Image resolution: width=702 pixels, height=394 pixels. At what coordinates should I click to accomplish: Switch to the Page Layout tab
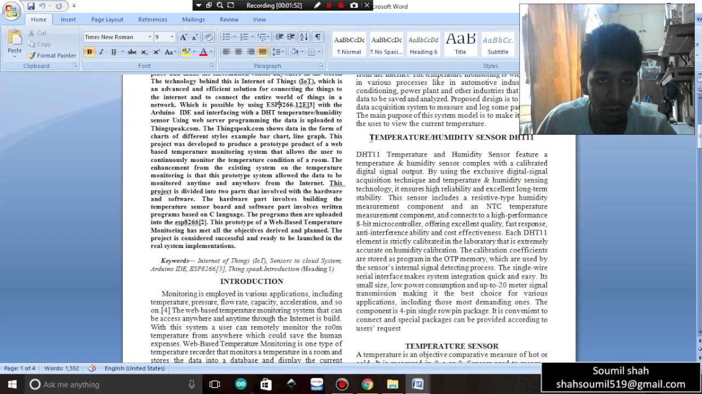tap(107, 20)
